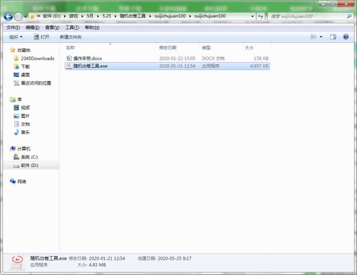Screen dimensions: 357x275
Task: Click the 新建文件夹 button
Action: click(70, 37)
